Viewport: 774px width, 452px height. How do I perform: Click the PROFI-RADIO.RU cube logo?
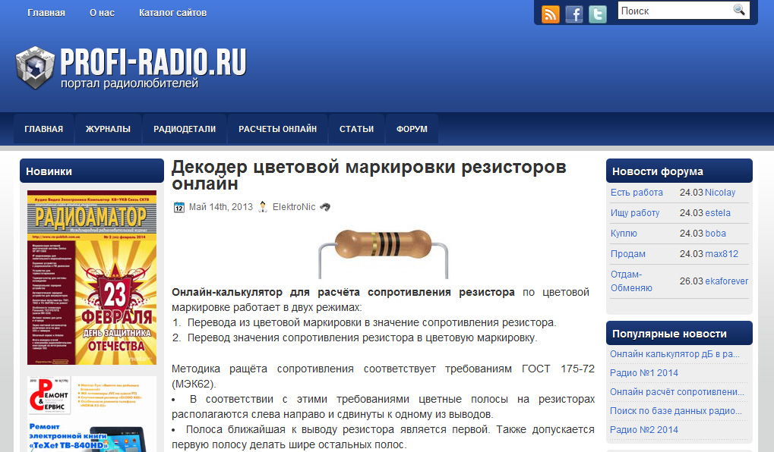[x=35, y=67]
